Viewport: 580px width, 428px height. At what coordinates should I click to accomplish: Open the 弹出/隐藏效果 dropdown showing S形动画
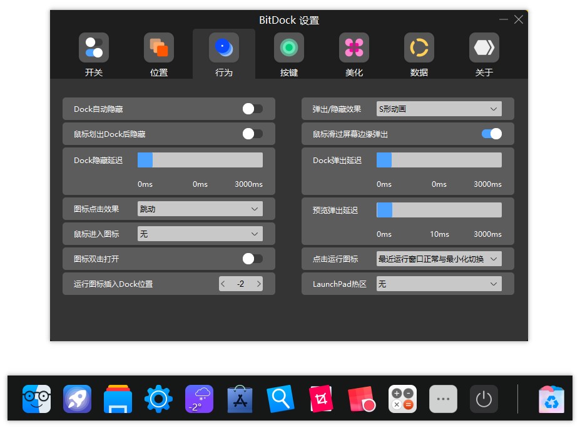pos(439,108)
